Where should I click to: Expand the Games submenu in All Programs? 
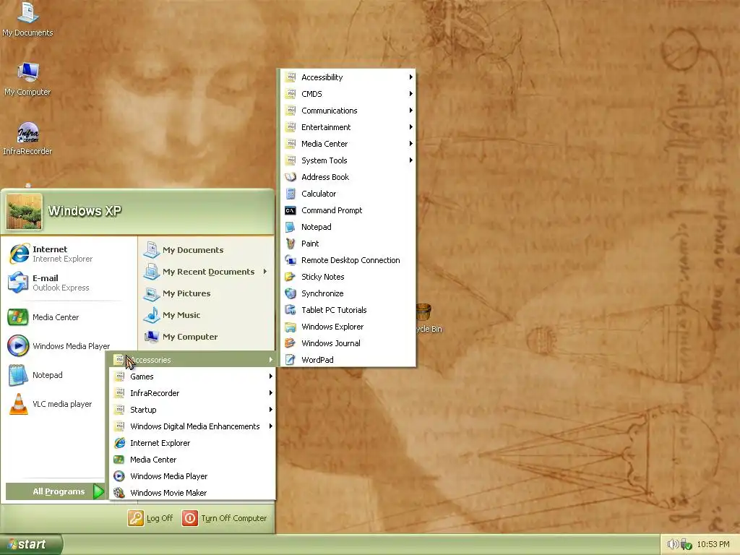tap(192, 376)
